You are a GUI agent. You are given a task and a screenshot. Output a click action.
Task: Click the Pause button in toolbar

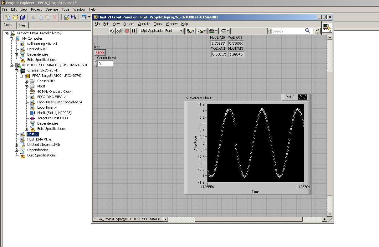pyautogui.click(x=134, y=31)
